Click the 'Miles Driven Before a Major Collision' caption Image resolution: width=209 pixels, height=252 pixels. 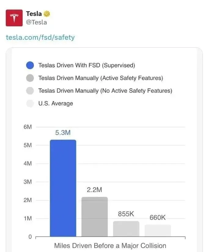tap(110, 246)
